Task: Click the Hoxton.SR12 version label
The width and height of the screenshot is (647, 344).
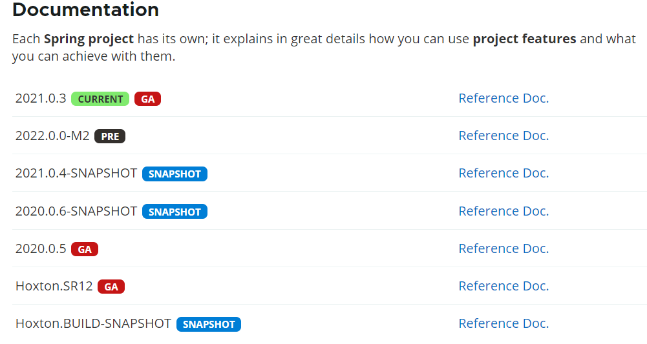Action: coord(54,287)
